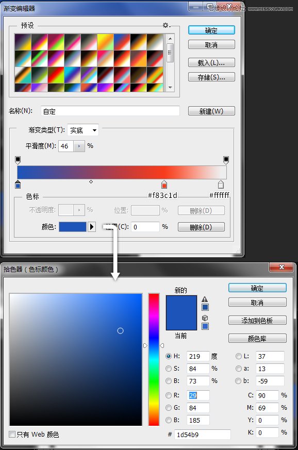Open the 渐变类型 实底 dropdown

pos(83,130)
